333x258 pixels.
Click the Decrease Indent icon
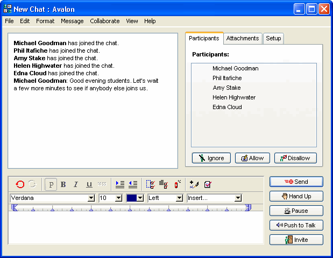133,184
